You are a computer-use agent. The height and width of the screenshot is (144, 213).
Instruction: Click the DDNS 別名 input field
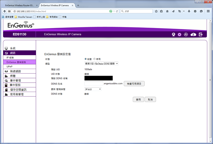pyautogui.click(x=94, y=83)
